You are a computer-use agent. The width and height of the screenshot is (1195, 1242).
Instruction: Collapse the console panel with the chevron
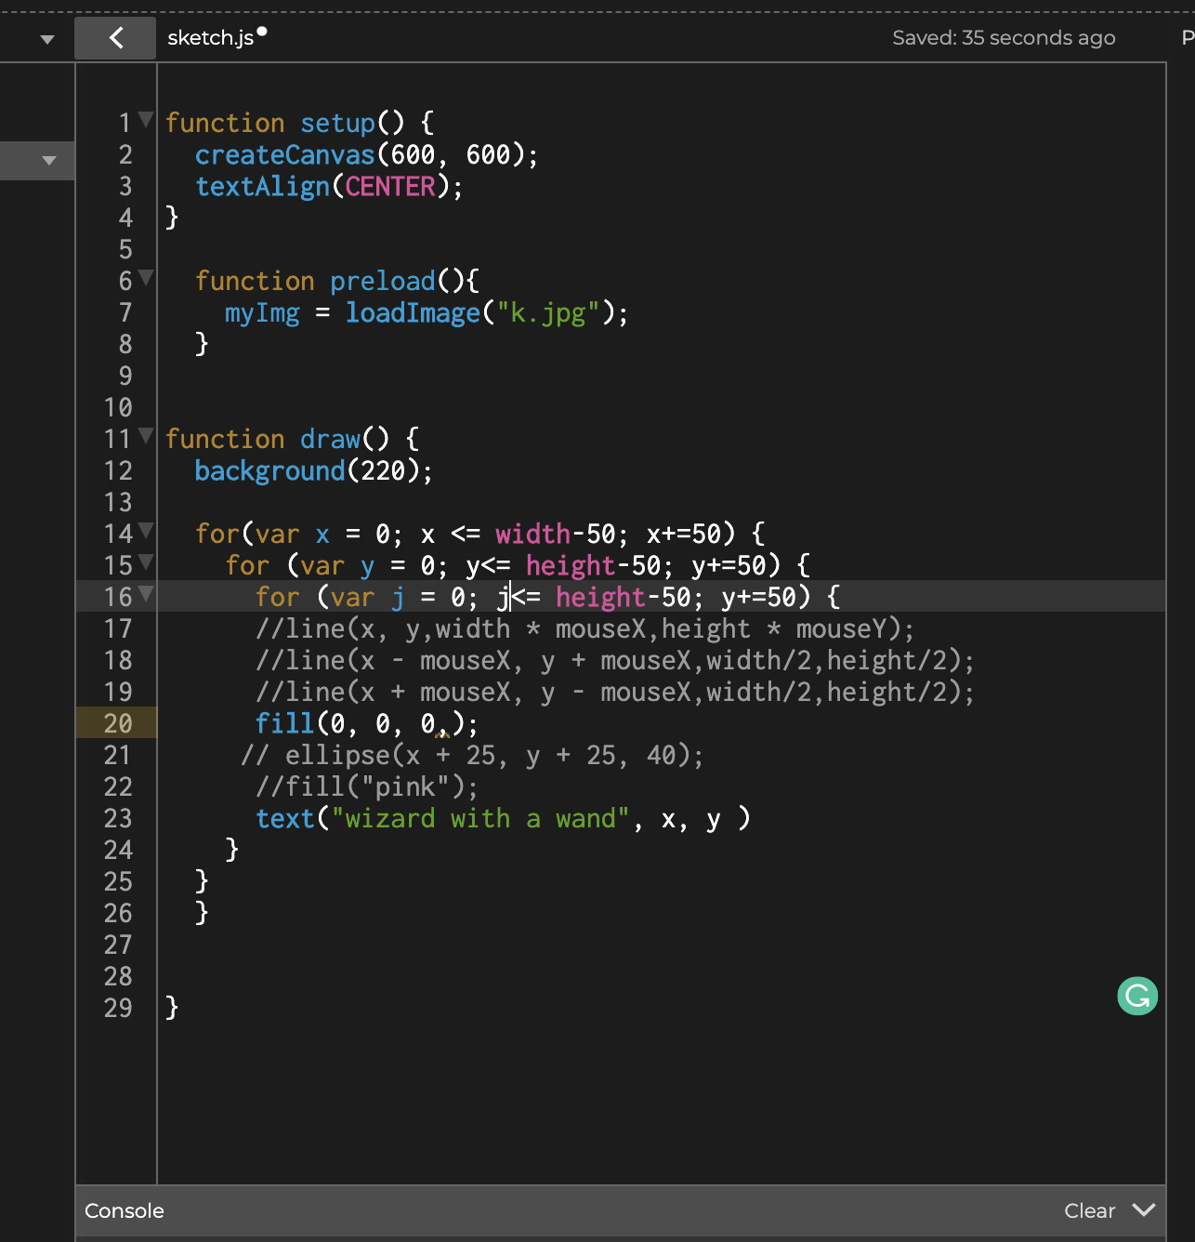[1144, 1209]
